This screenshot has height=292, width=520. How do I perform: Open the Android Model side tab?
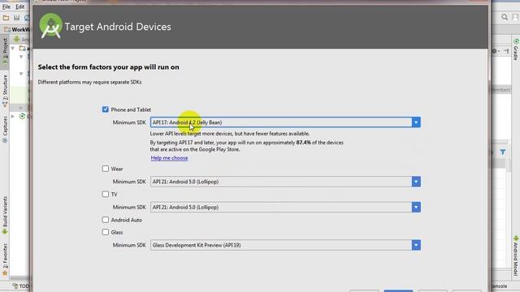(x=516, y=255)
